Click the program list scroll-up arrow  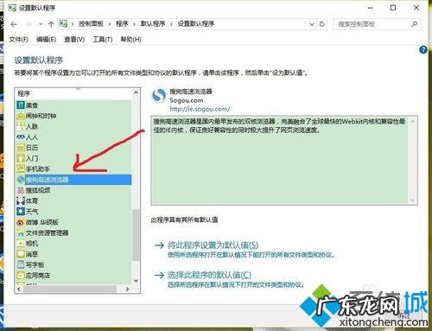(x=136, y=92)
